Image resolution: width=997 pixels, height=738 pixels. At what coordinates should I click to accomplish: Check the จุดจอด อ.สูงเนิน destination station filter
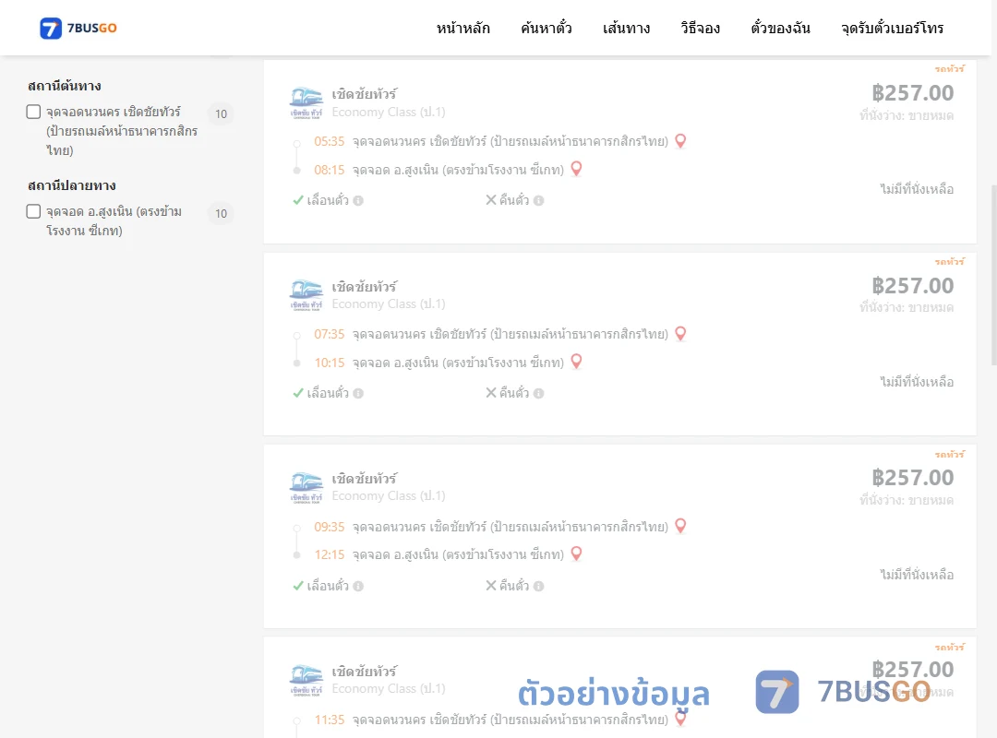click(x=34, y=211)
